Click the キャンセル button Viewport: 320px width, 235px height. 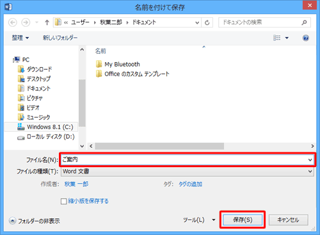click(x=288, y=220)
